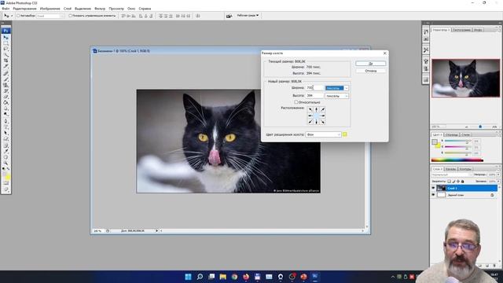
Task: Open the width units dropdown in dialog
Action: (x=337, y=88)
